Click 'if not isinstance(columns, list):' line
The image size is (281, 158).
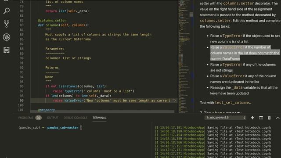76,86
